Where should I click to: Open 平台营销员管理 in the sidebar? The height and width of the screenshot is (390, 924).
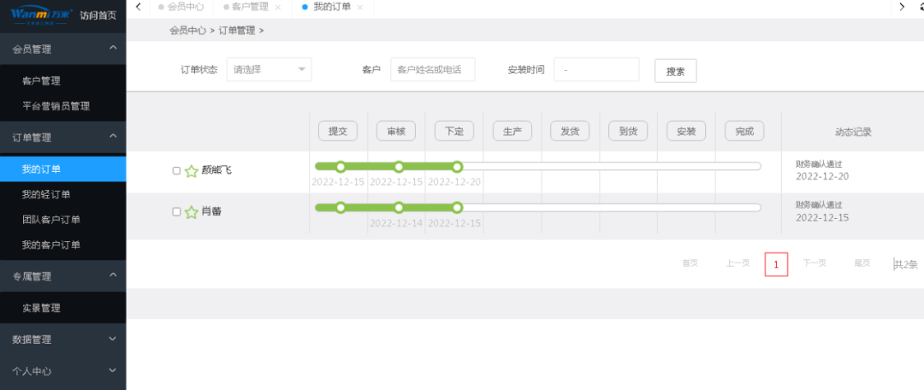56,106
